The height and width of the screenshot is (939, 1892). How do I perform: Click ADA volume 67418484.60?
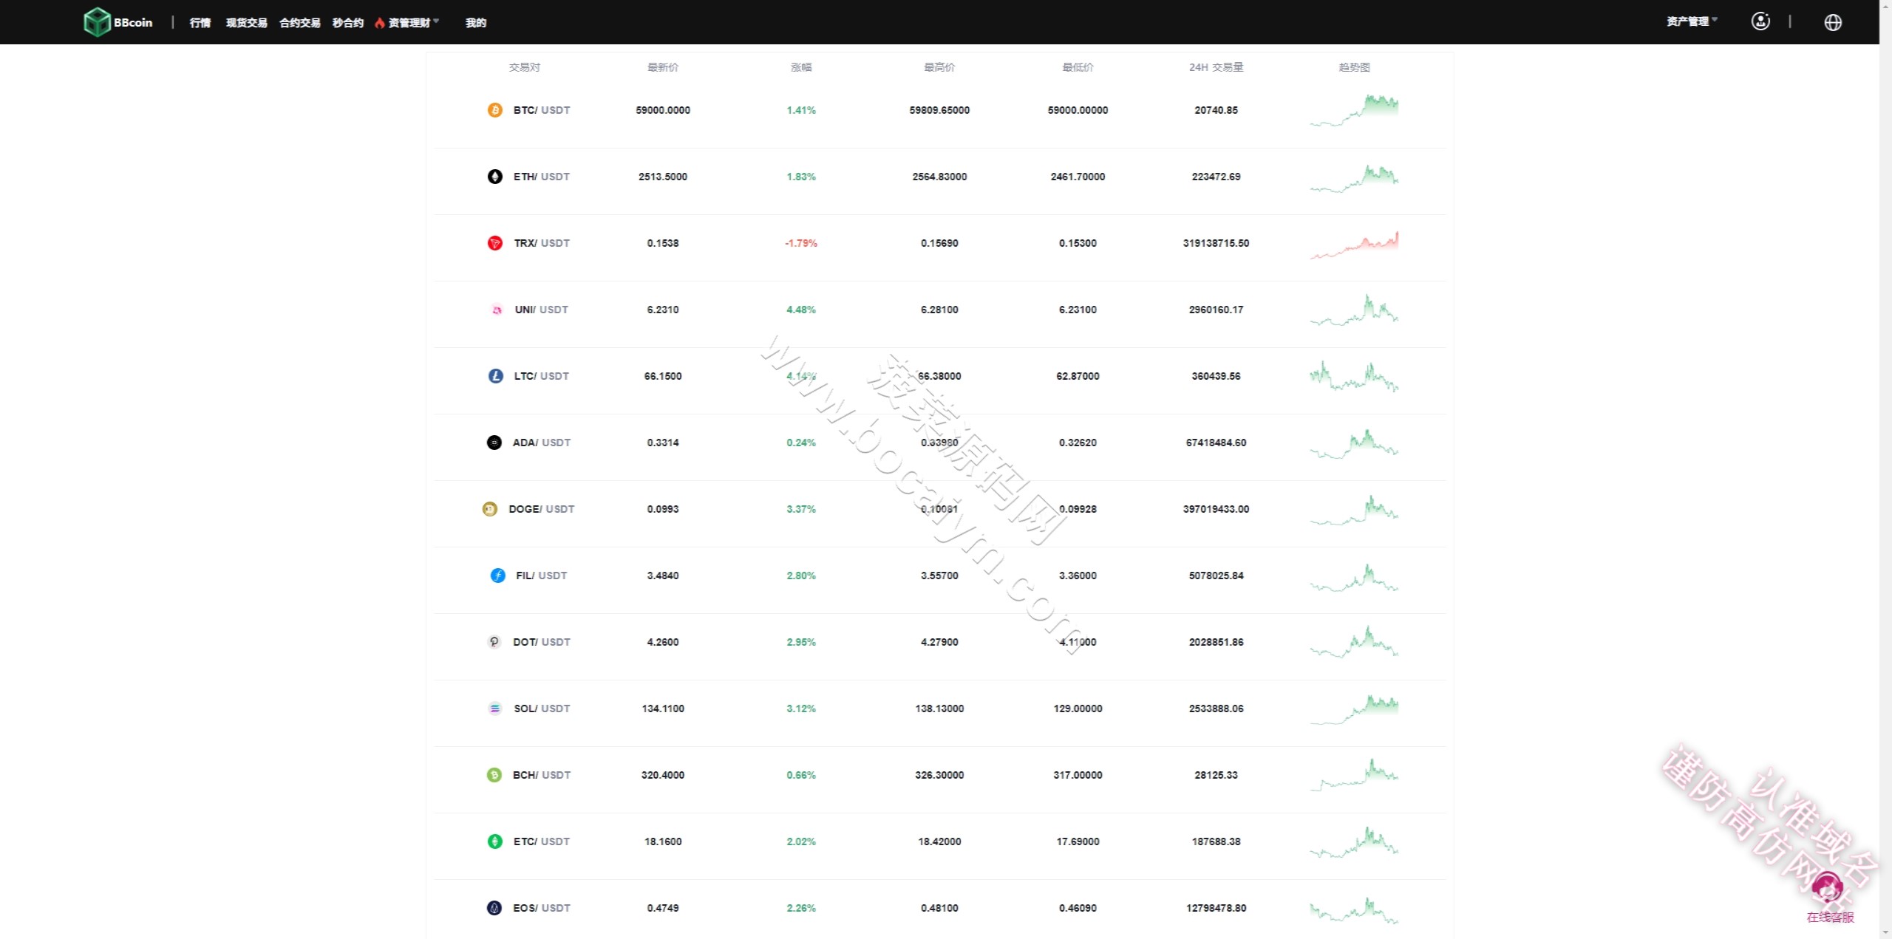pos(1216,443)
